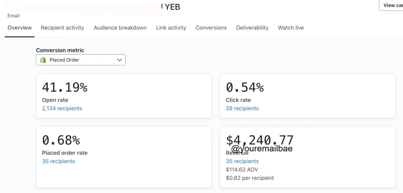Open the 35 recipients link under Revenue
403x193 pixels.
tap(242, 161)
